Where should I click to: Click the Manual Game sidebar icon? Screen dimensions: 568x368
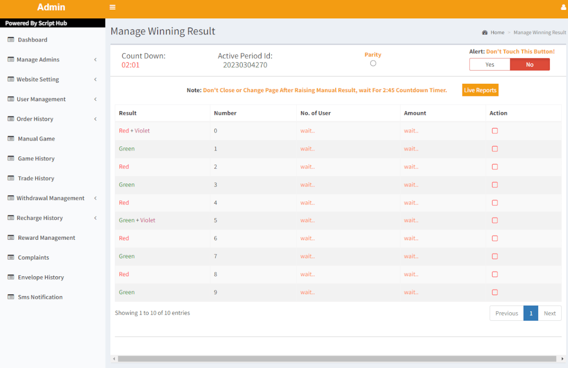11,139
